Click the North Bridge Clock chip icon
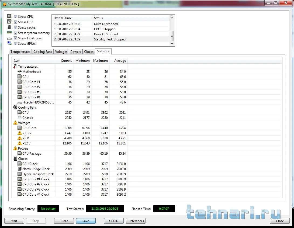The width and height of the screenshot is (294, 228). (x=19, y=169)
